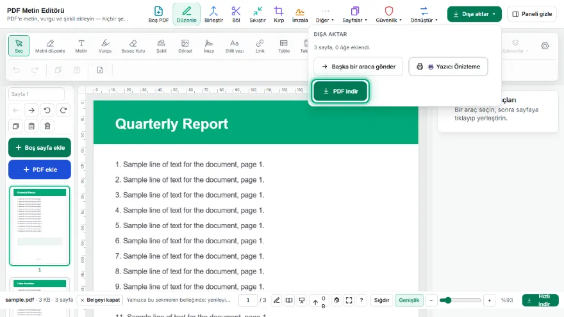Open Kırp crop tool
This screenshot has height=317, width=564.
(x=279, y=14)
